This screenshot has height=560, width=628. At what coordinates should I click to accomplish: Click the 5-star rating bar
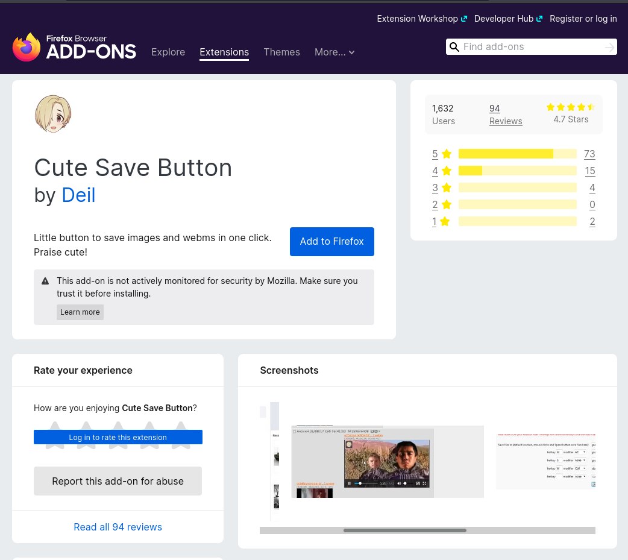click(518, 154)
